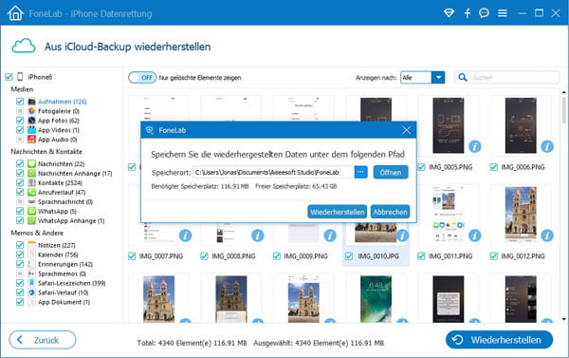Screen dimensions: 569x358
Task: Click the Öffnen button
Action: tap(391, 172)
